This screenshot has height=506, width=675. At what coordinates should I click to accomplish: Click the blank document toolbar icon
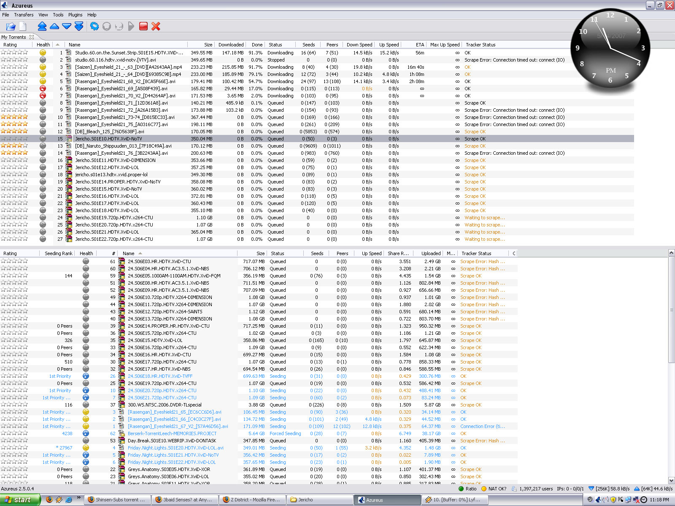tap(23, 27)
